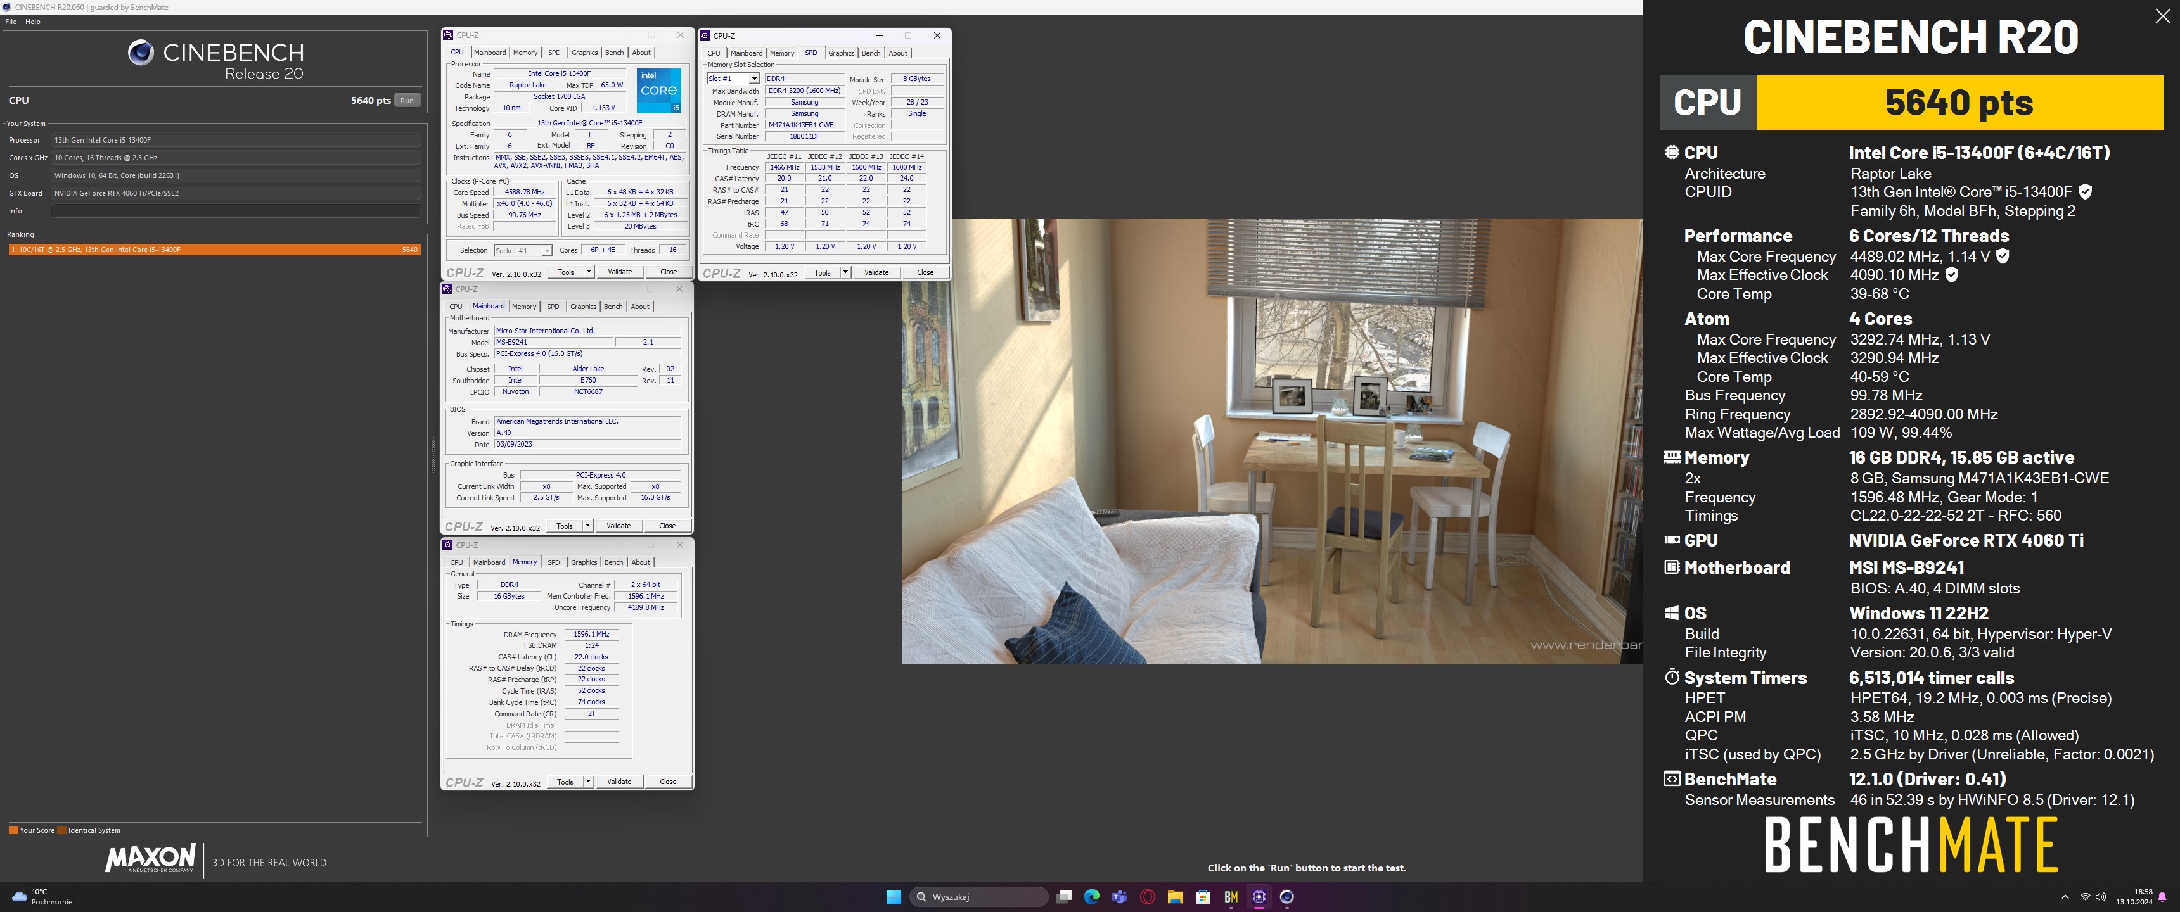
Task: Open the About tab in the SPD CPU-Z window
Action: tap(898, 53)
